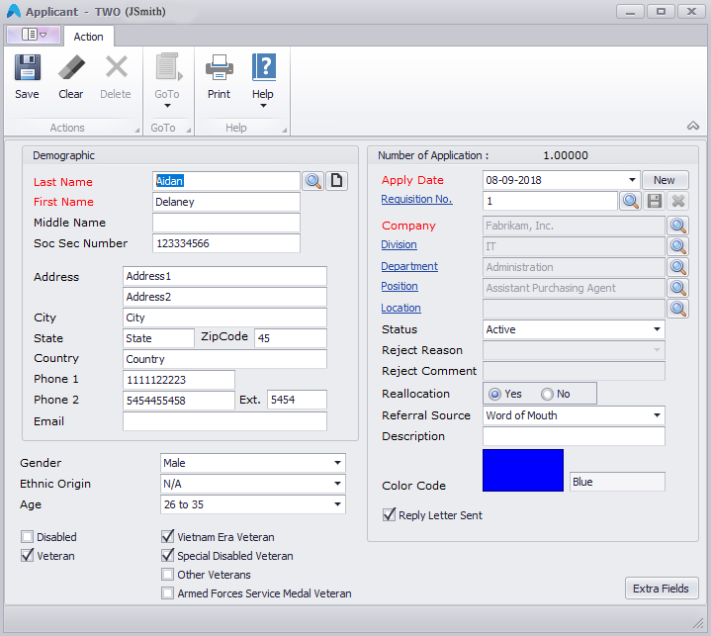The height and width of the screenshot is (636, 711).
Task: Follow the Department link
Action: coord(409,266)
